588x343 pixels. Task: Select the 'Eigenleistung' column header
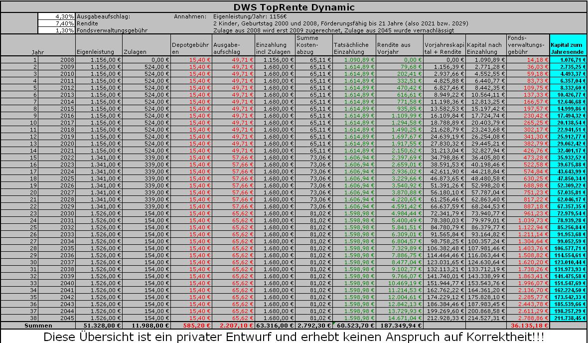[99, 45]
